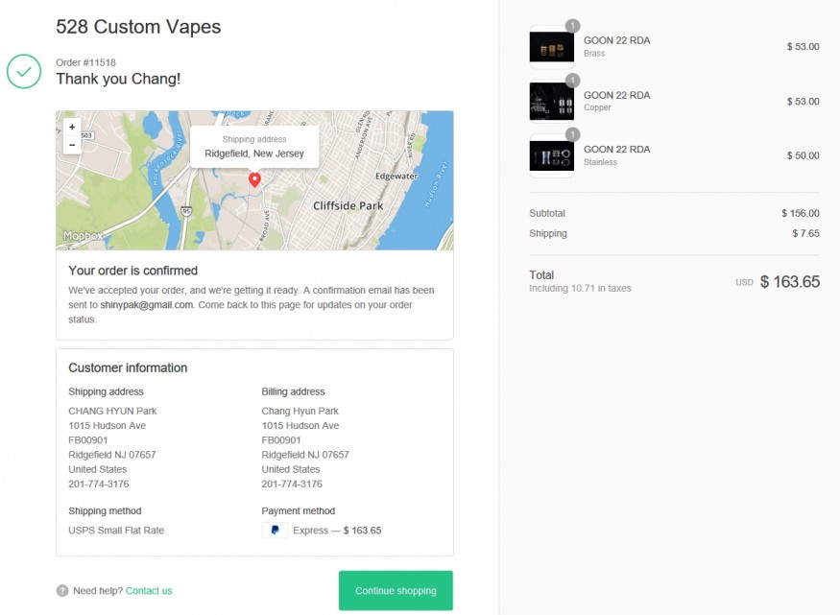The image size is (840, 615).
Task: Click the green order confirmed checkmark icon
Action: click(x=24, y=71)
